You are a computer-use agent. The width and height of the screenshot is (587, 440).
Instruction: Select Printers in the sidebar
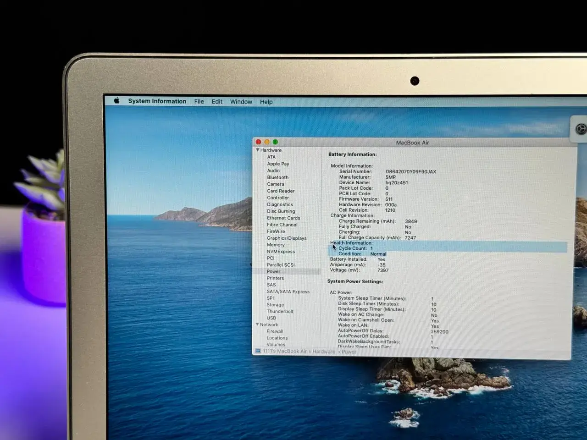coord(275,278)
